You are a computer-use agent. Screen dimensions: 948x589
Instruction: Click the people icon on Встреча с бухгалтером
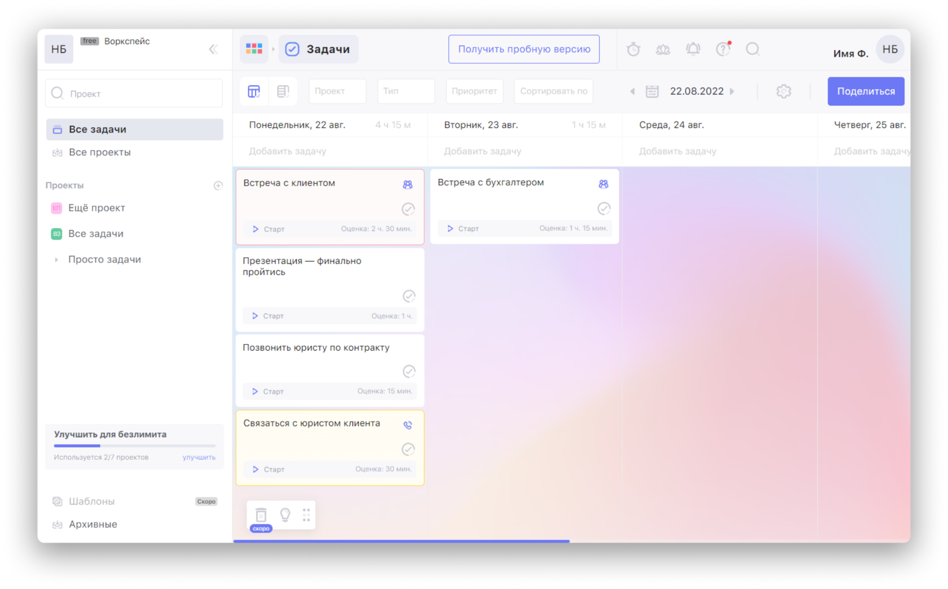point(603,184)
